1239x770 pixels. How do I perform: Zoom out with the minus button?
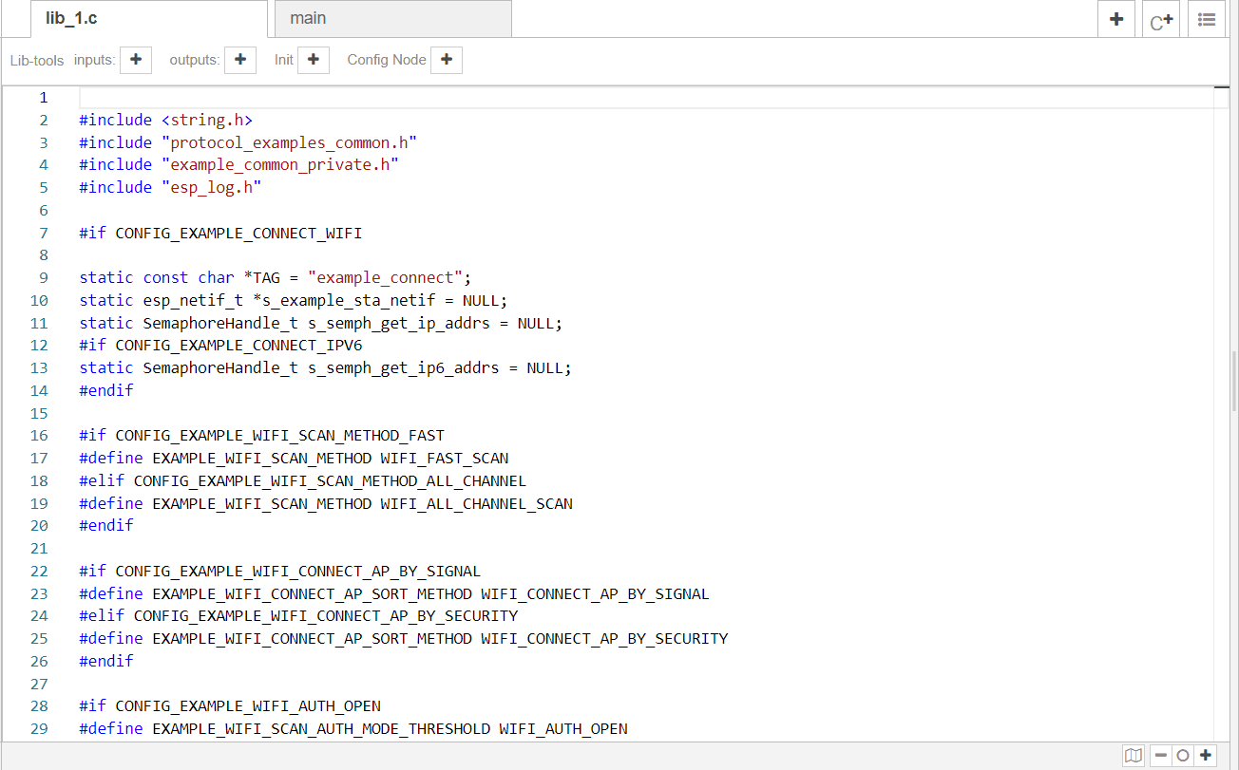[x=1160, y=756]
